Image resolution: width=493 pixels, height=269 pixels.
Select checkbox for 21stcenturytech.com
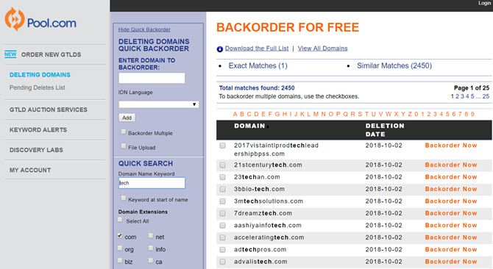223,165
